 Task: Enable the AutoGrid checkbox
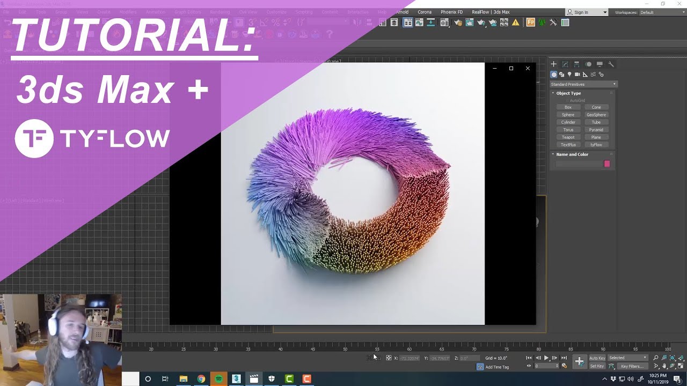coord(567,100)
